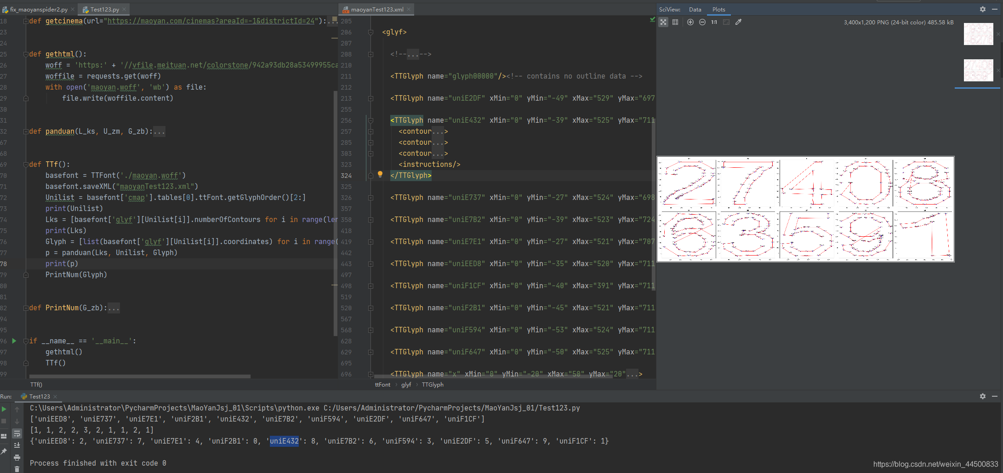Expand folded uniE737 TTGlyph element
The image size is (1003, 473).
click(x=370, y=198)
